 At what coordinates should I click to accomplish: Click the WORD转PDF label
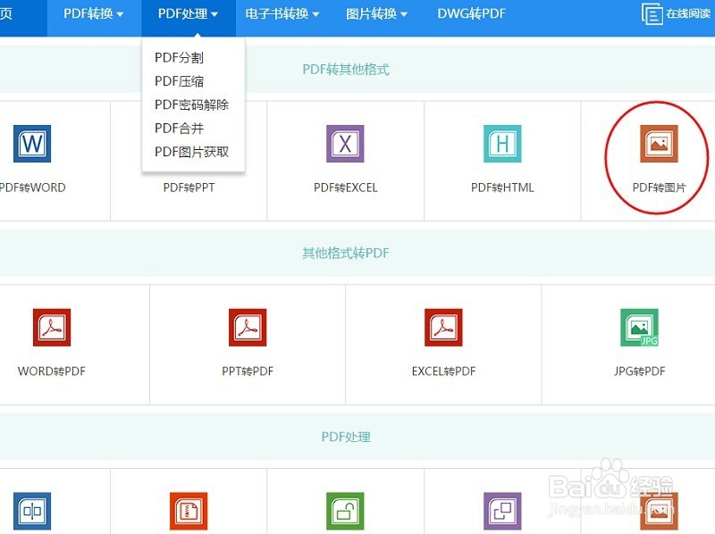(52, 371)
